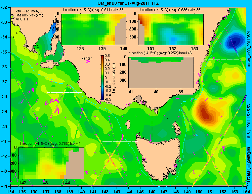Screen dimensions: 252x194
Task: Open the lat=-36 temperature section inset plot
Action: pyautogui.click(x=171, y=29)
